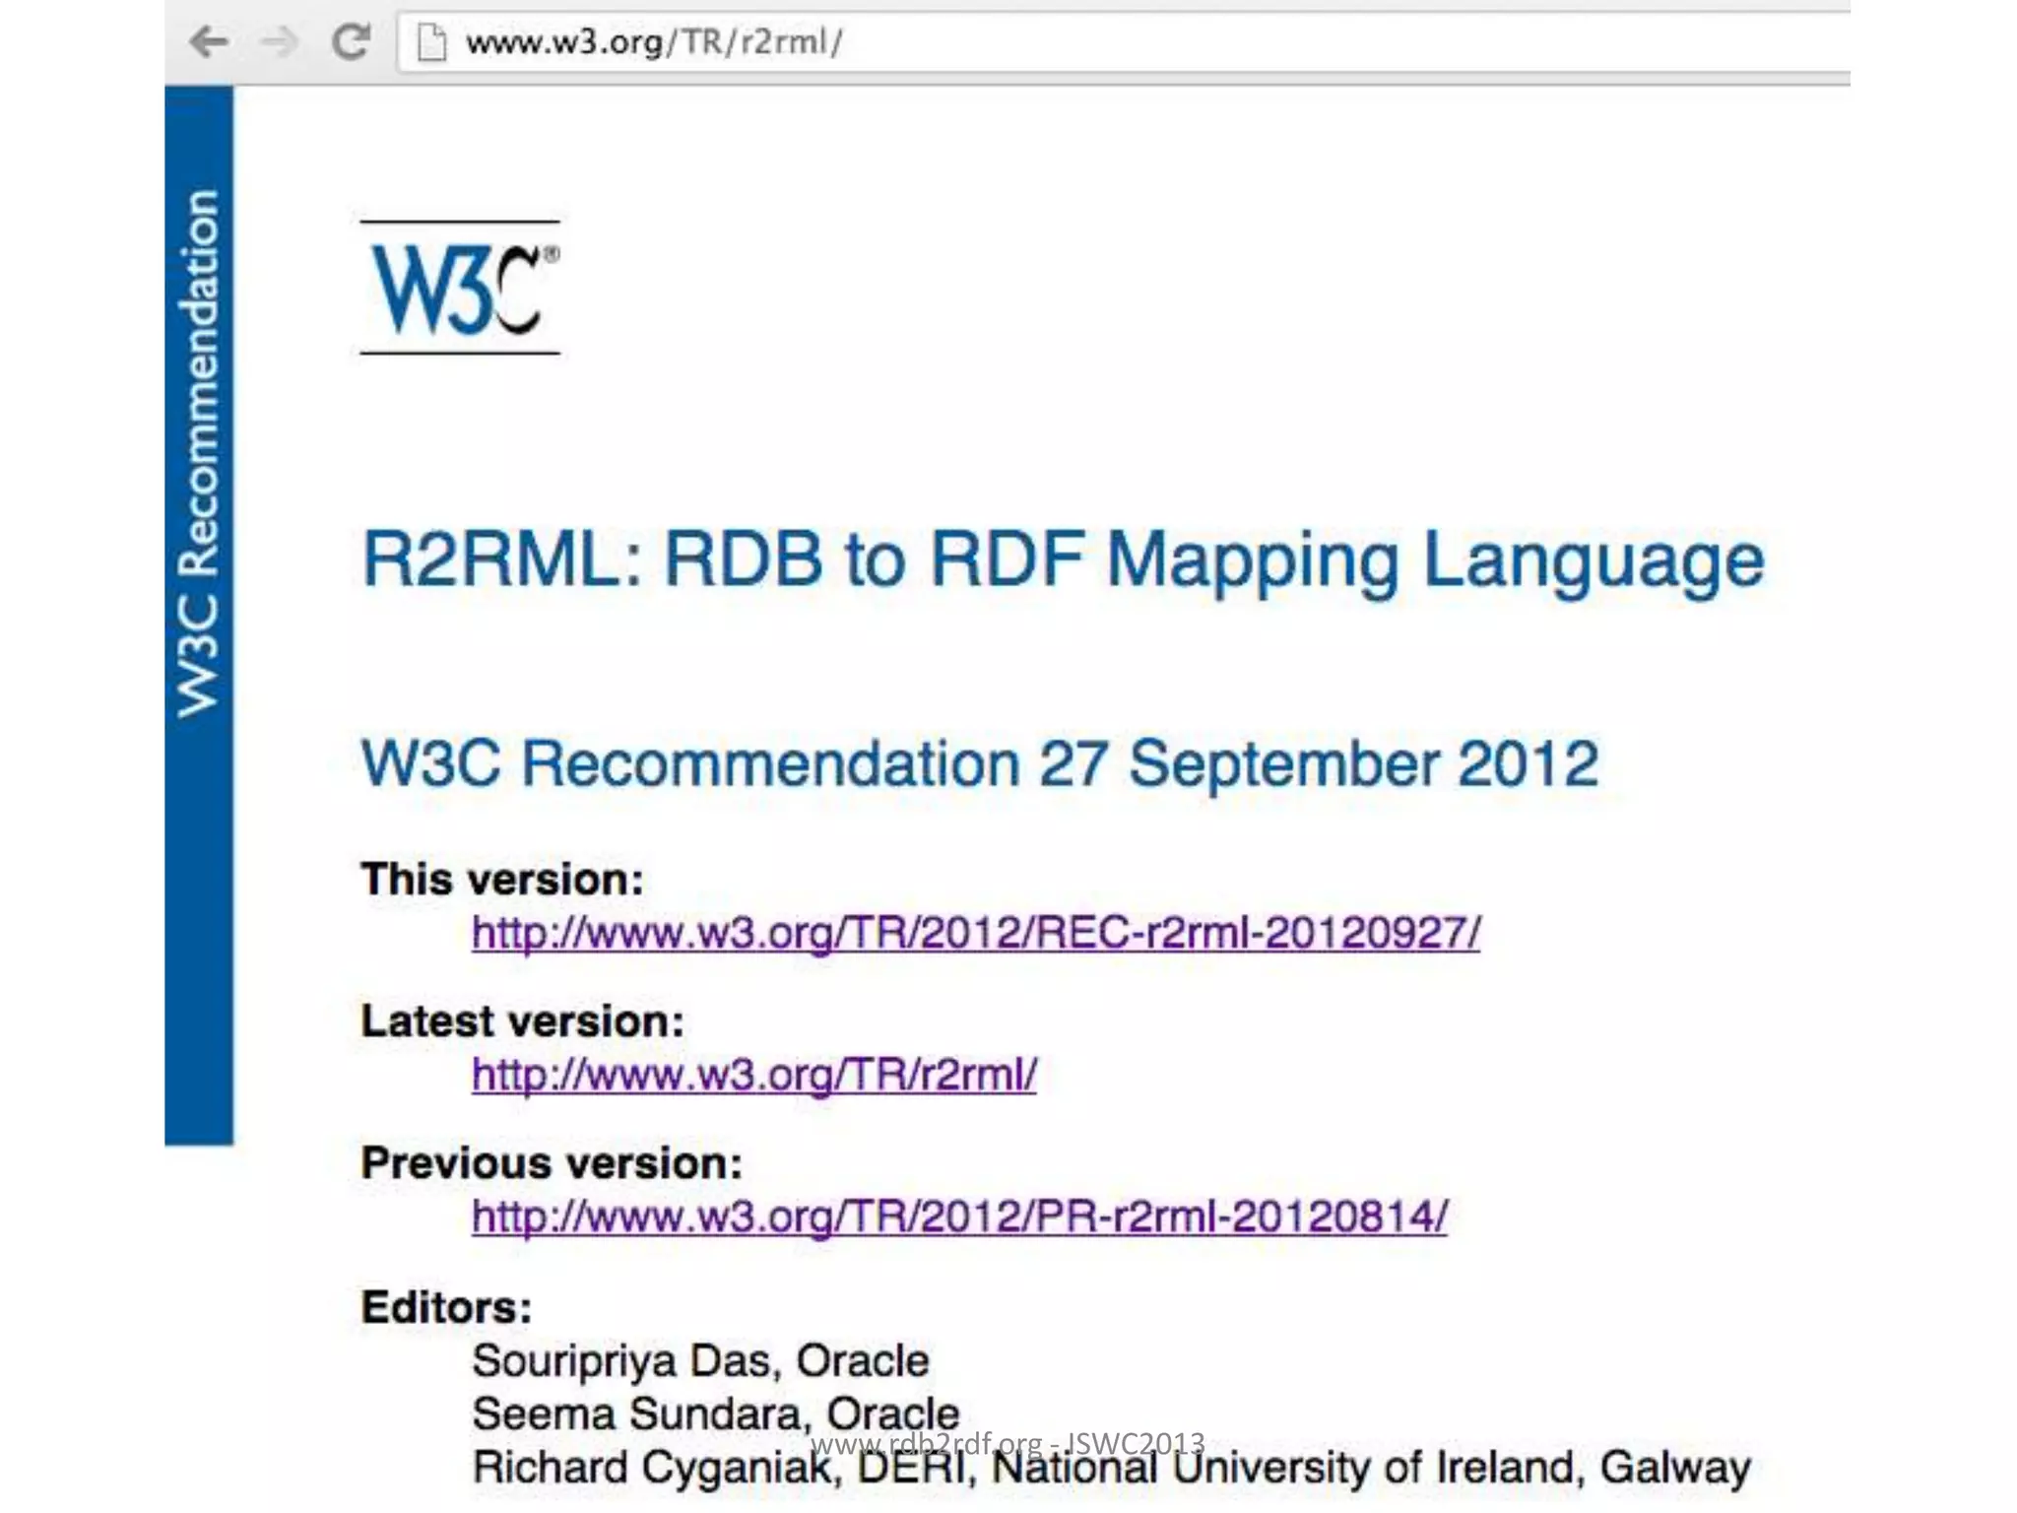2017x1513 pixels.
Task: Reload the page with the refresh icon
Action: click(351, 41)
